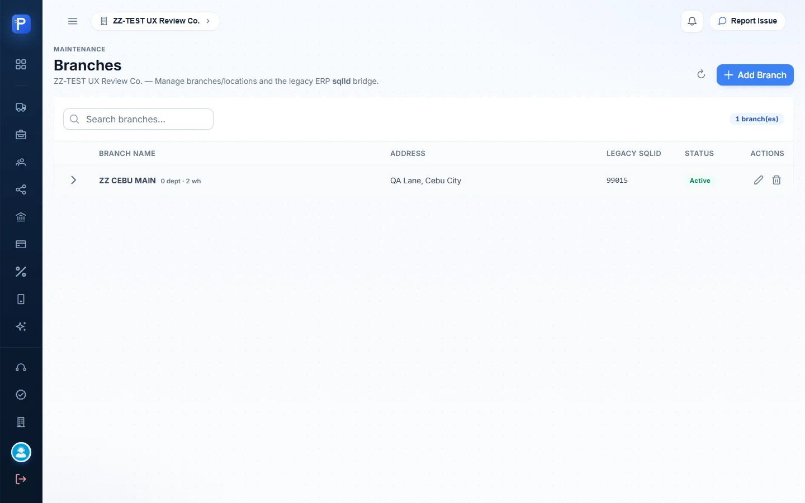Click the Add Branch button
Viewport: 805px width, 503px height.
click(755, 75)
